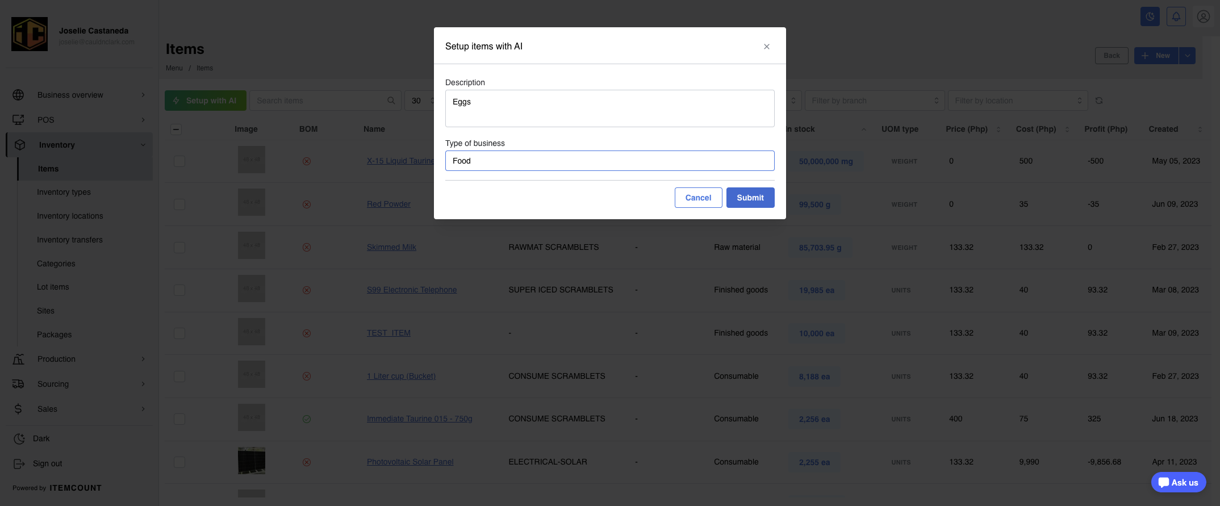Click BOM status icon for Immediate Taurine row
This screenshot has width=1220, height=506.
tap(307, 419)
